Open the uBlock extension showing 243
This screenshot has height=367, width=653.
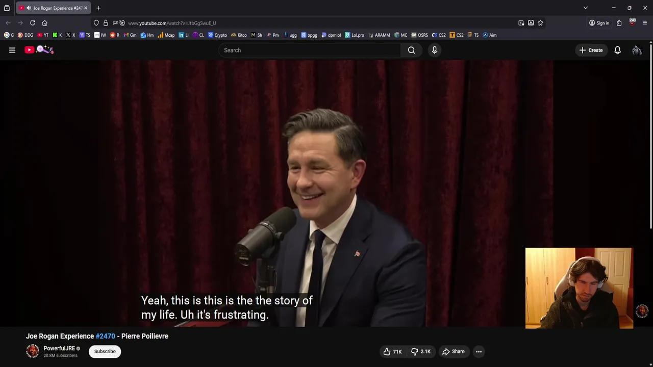pos(632,22)
